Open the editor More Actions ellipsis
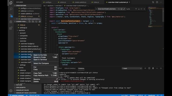The image size is (172, 96). [161, 2]
